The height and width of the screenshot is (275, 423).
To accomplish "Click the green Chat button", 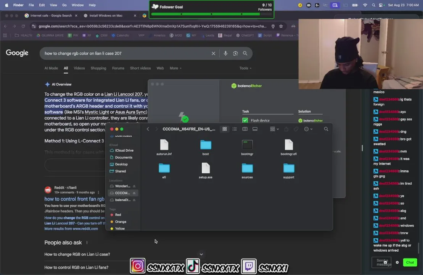I will click(410, 262).
